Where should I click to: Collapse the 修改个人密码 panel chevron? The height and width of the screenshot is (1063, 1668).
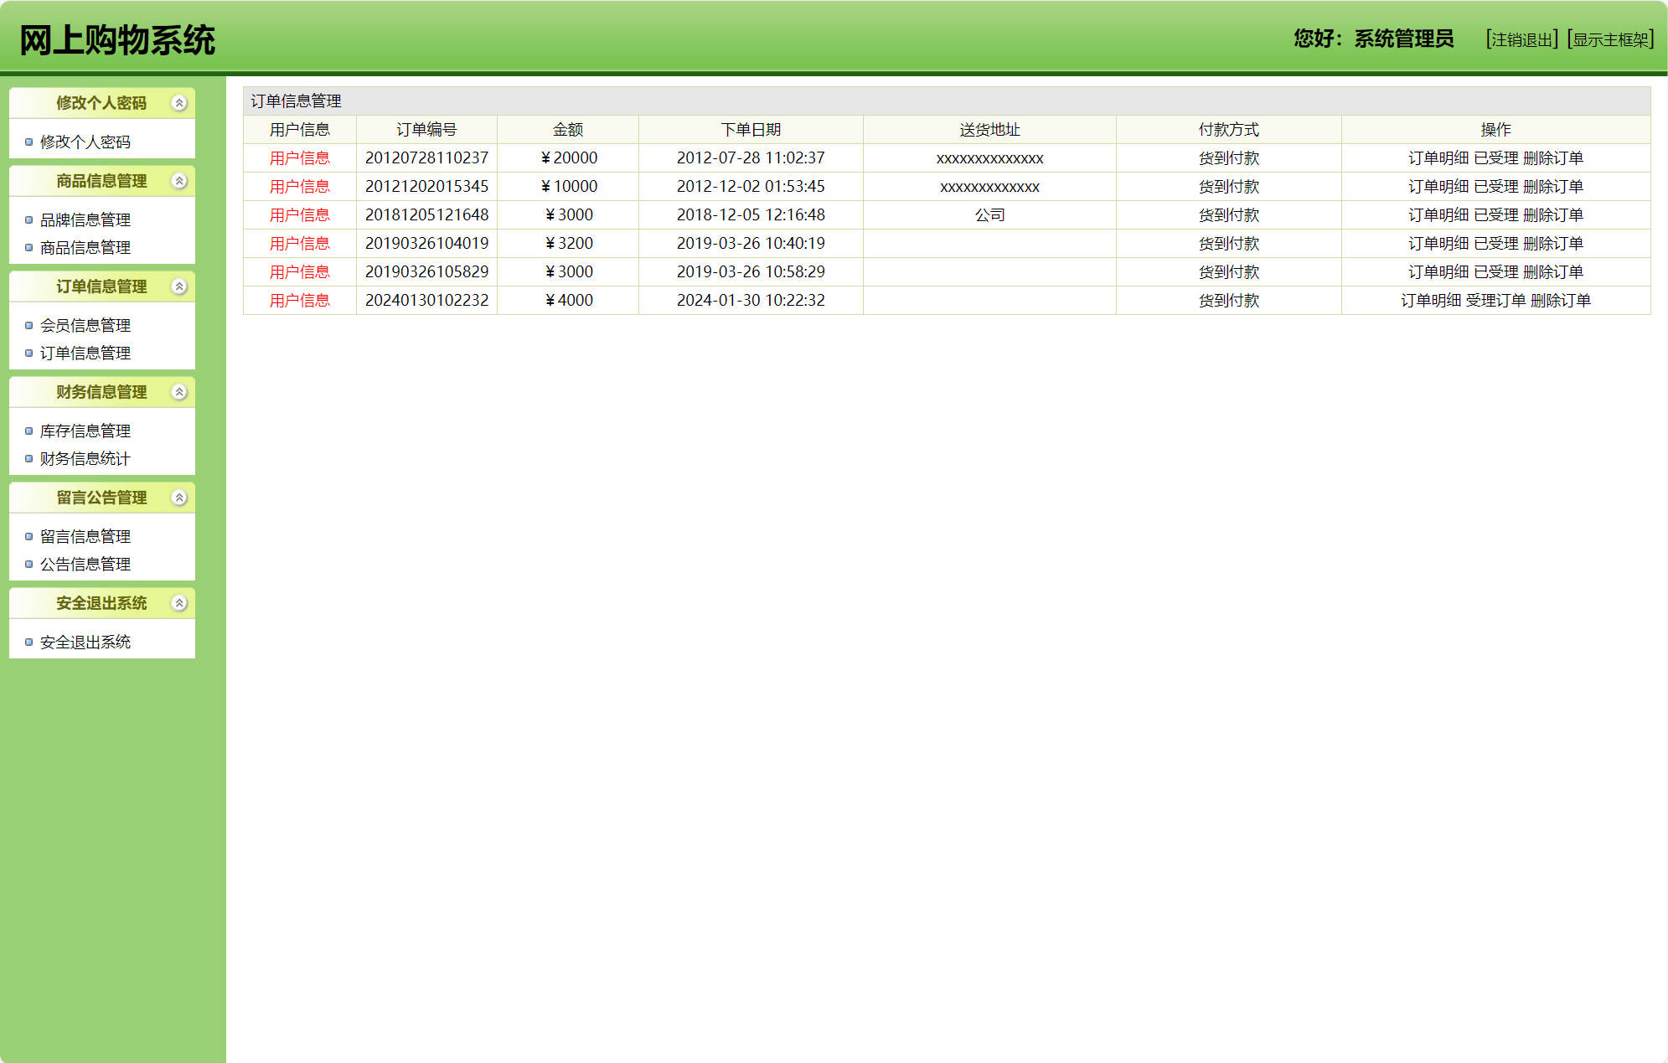pos(178,103)
